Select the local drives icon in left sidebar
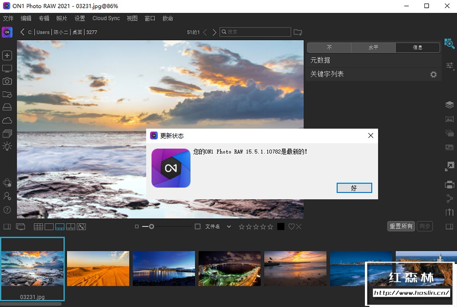 [x=7, y=107]
